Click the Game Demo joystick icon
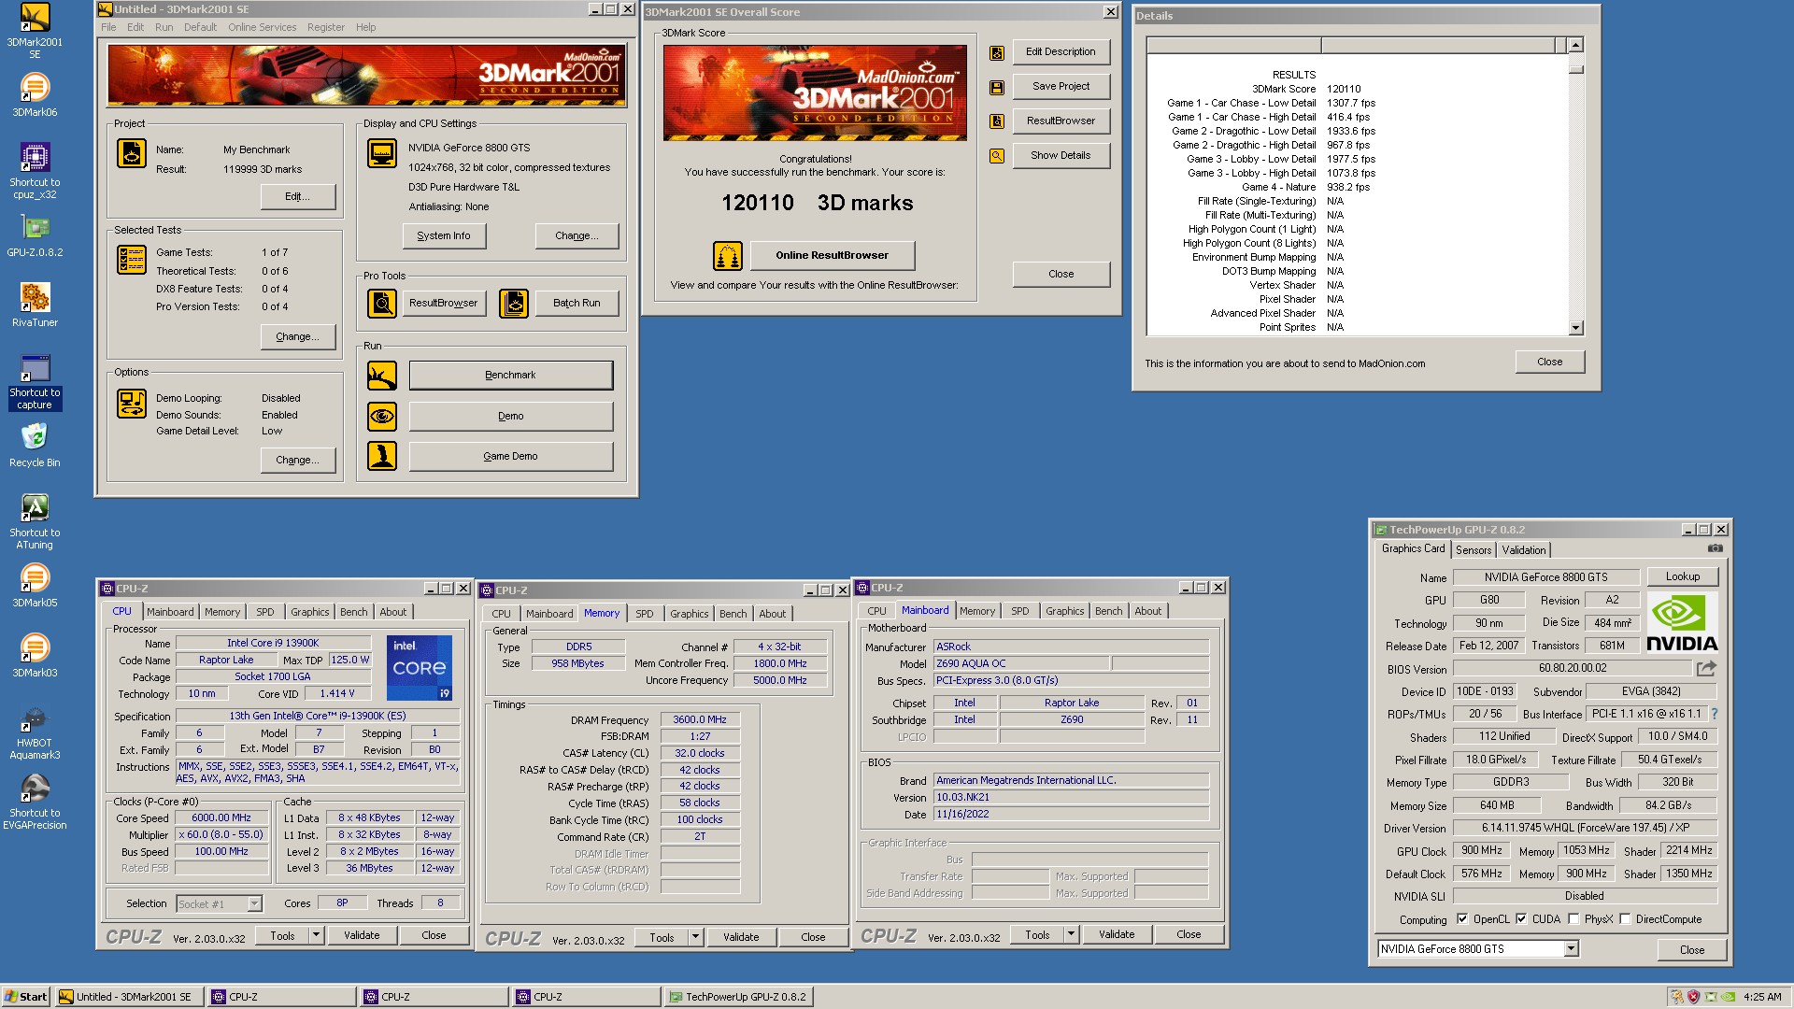 click(x=381, y=456)
